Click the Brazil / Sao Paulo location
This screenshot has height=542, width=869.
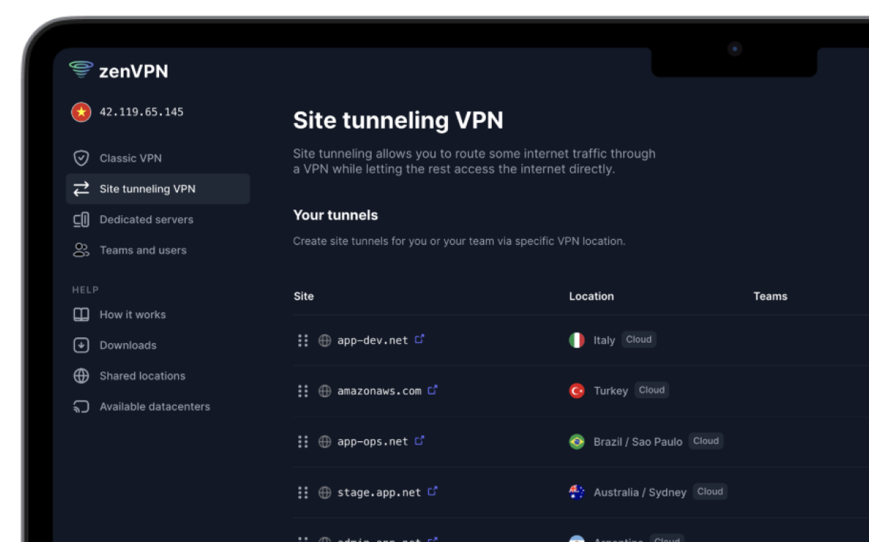(x=637, y=442)
